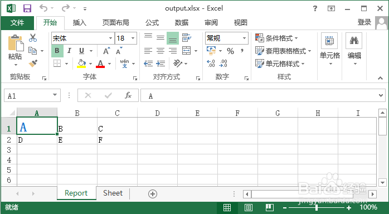Image resolution: width=389 pixels, height=214 pixels.
Task: Align text left in cell
Action: [x=148, y=51]
